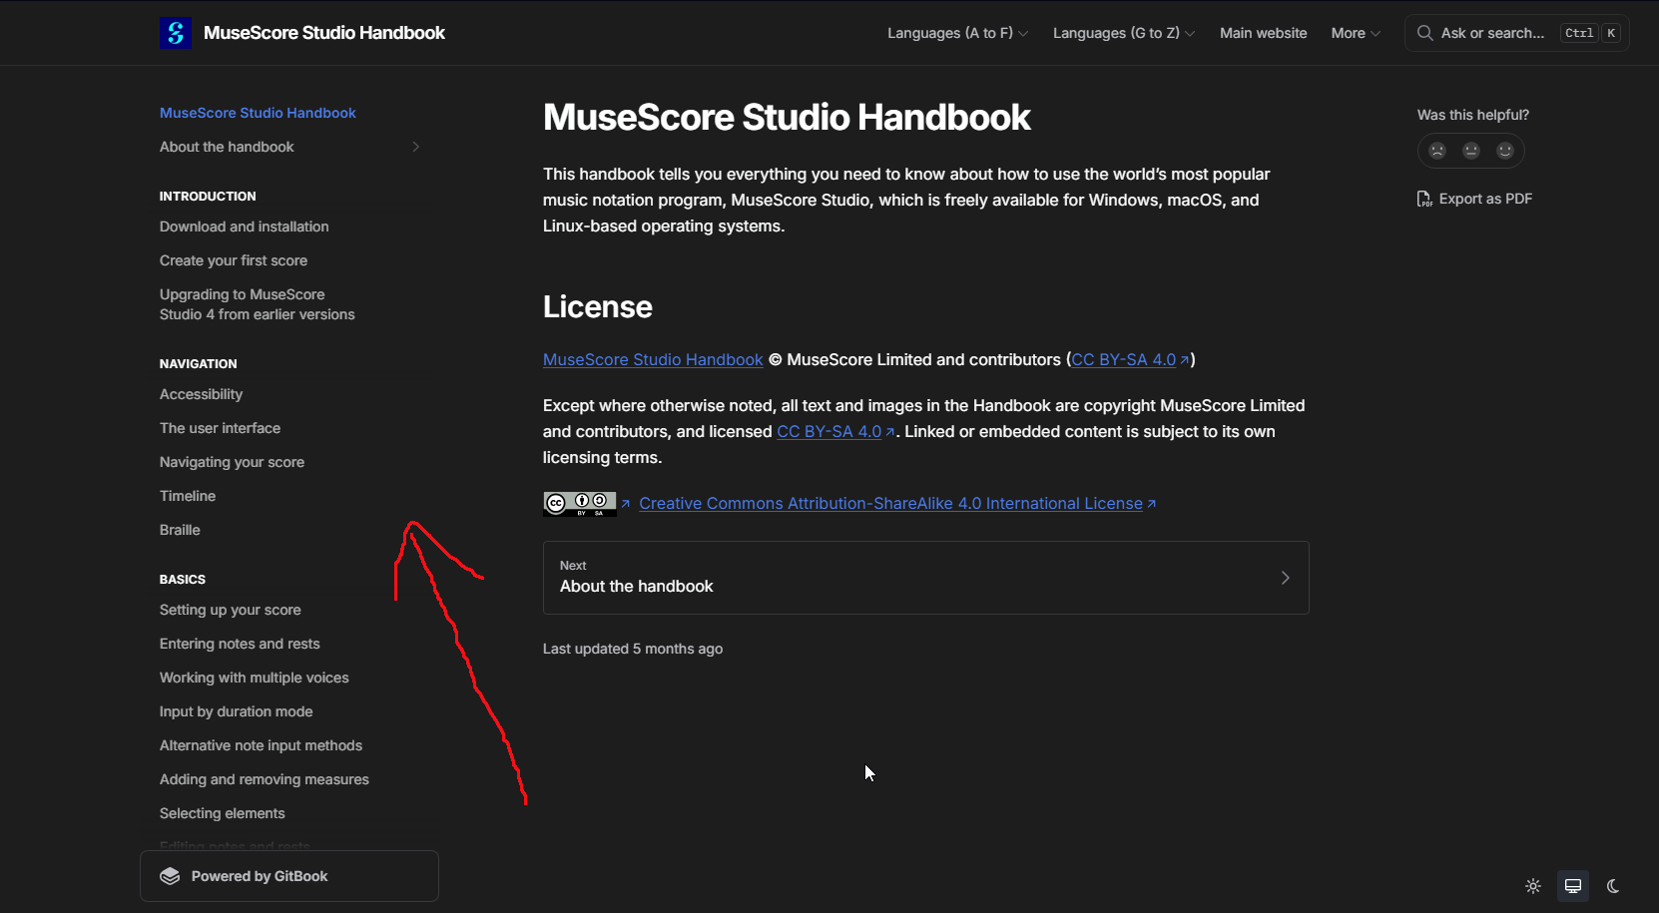Screen dimensions: 1659x913
Task: Click the GitBook logo icon
Action: tap(171, 876)
